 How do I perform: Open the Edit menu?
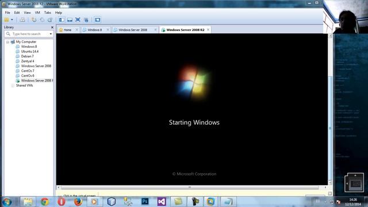[x=17, y=13]
